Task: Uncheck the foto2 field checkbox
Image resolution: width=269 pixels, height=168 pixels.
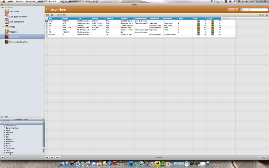Action: click(x=4, y=135)
